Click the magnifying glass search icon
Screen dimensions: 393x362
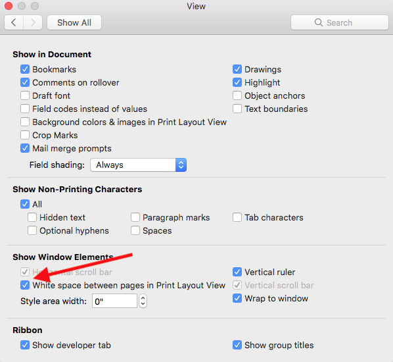point(319,22)
